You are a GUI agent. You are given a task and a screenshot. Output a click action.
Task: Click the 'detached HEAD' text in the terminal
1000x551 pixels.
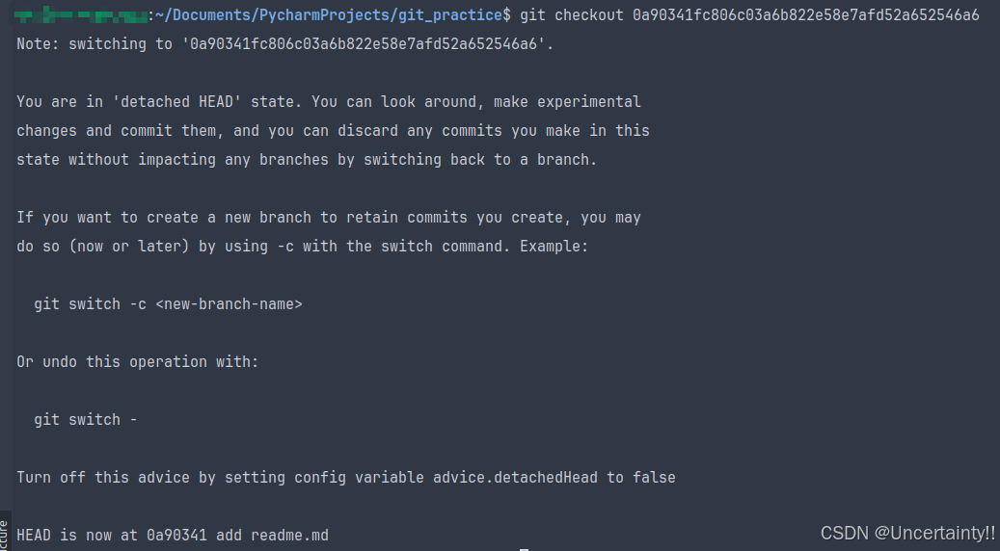click(176, 102)
